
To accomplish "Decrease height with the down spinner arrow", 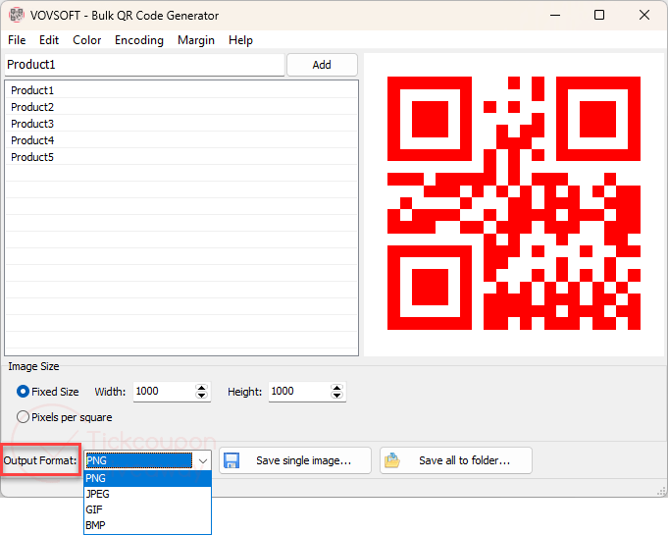I will click(336, 396).
